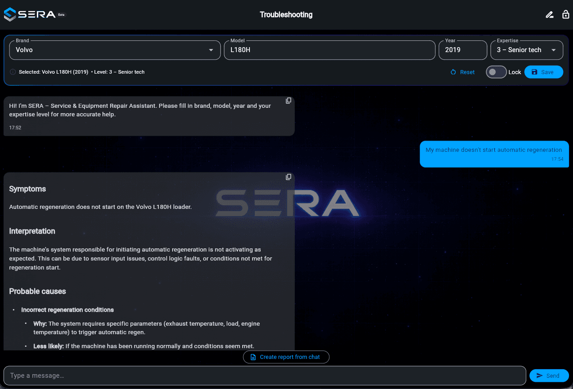This screenshot has height=389, width=573.
Task: Click the Reset link
Action: click(x=467, y=72)
